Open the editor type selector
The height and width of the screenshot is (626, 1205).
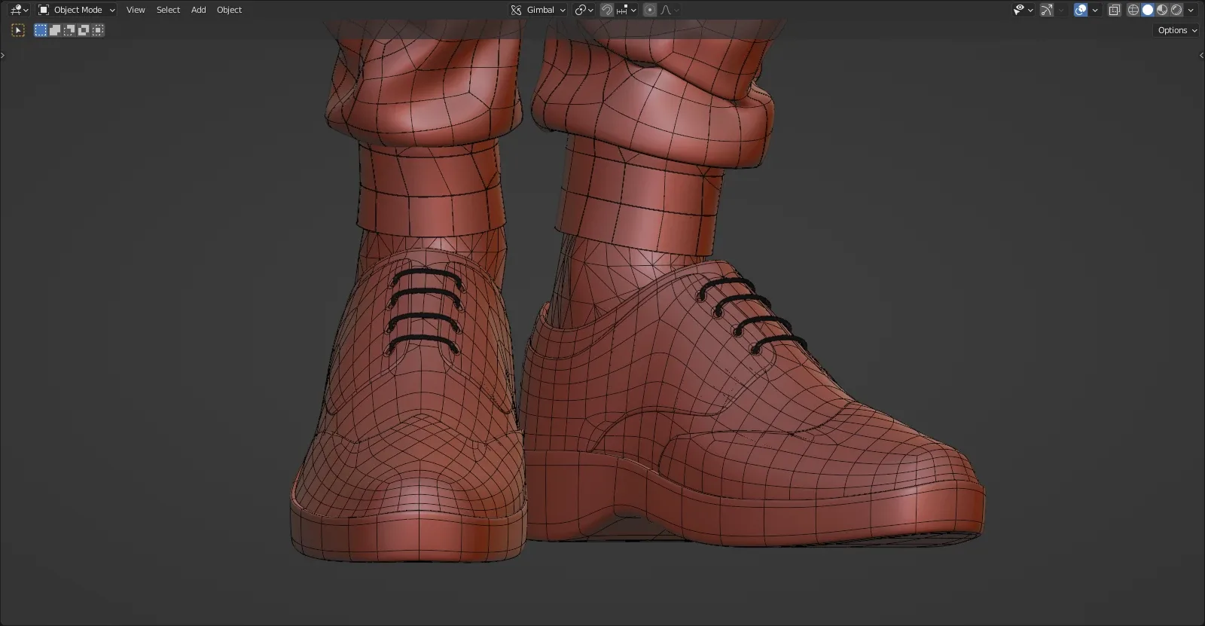pos(19,10)
